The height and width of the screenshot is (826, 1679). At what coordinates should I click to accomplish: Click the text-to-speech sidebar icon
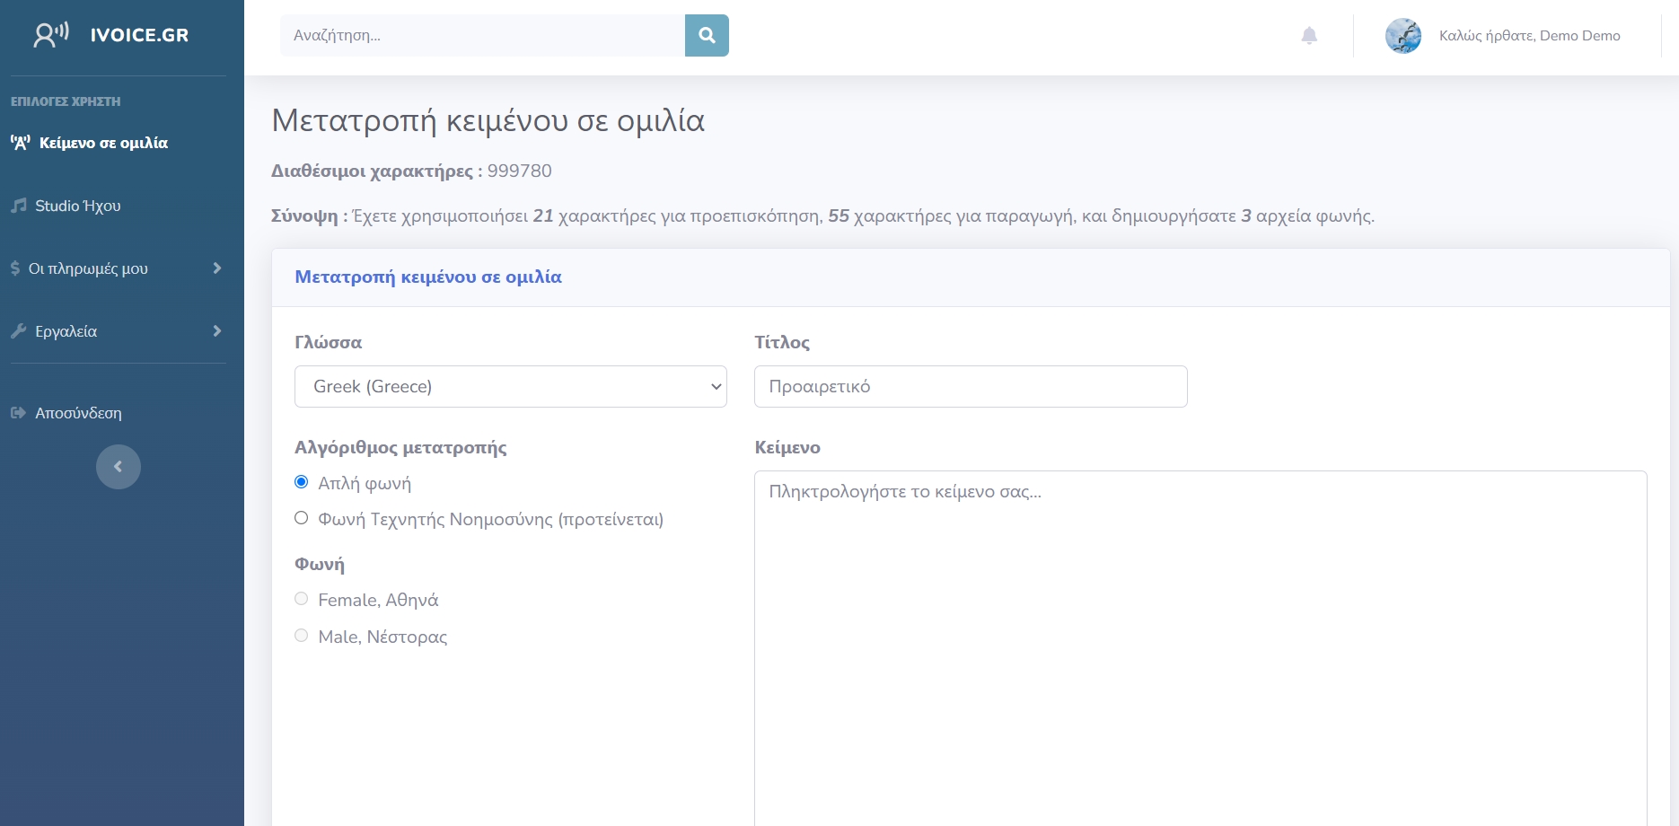[21, 143]
